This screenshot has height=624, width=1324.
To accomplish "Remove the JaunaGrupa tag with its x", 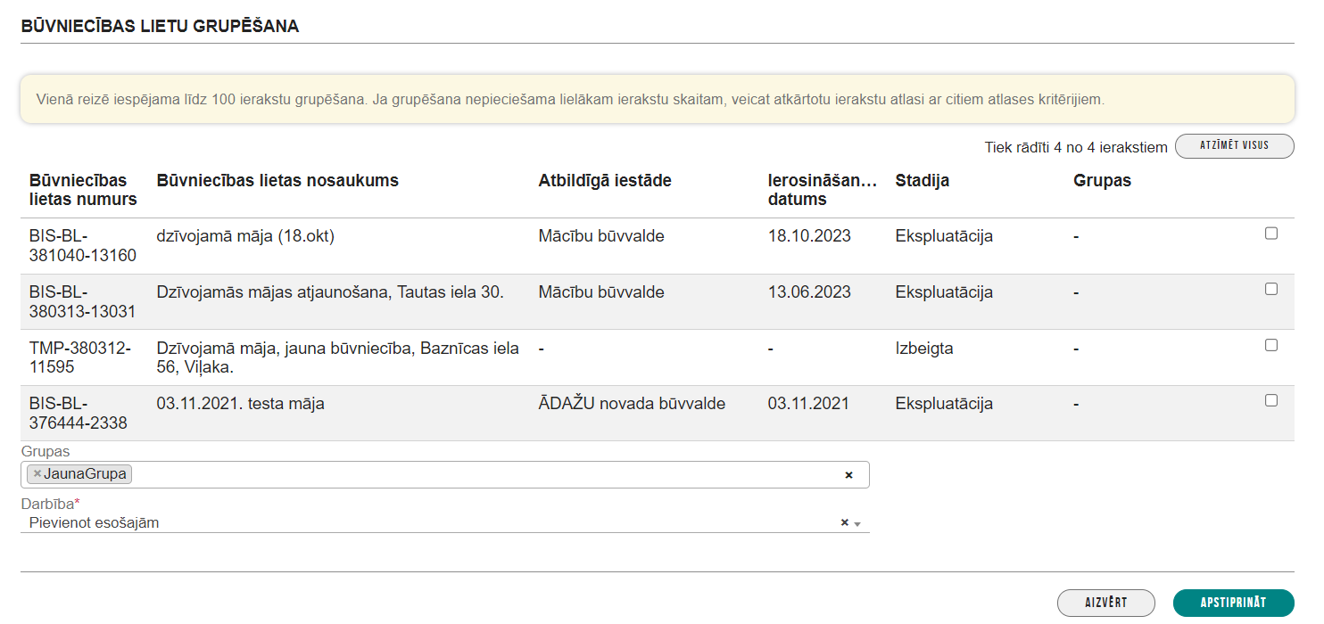I will [x=37, y=474].
